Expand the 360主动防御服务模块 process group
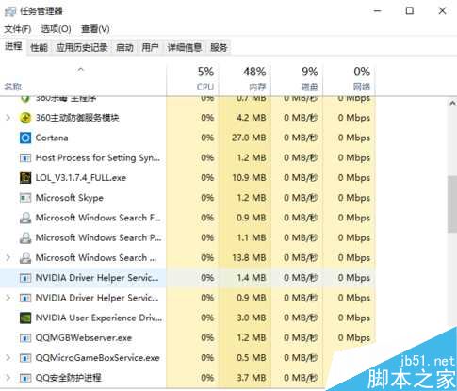The height and width of the screenshot is (391, 457). [x=8, y=118]
